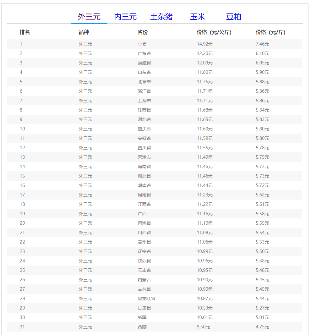Click the 7.46元 per jin price
This screenshot has height=335, width=311.
[262, 44]
